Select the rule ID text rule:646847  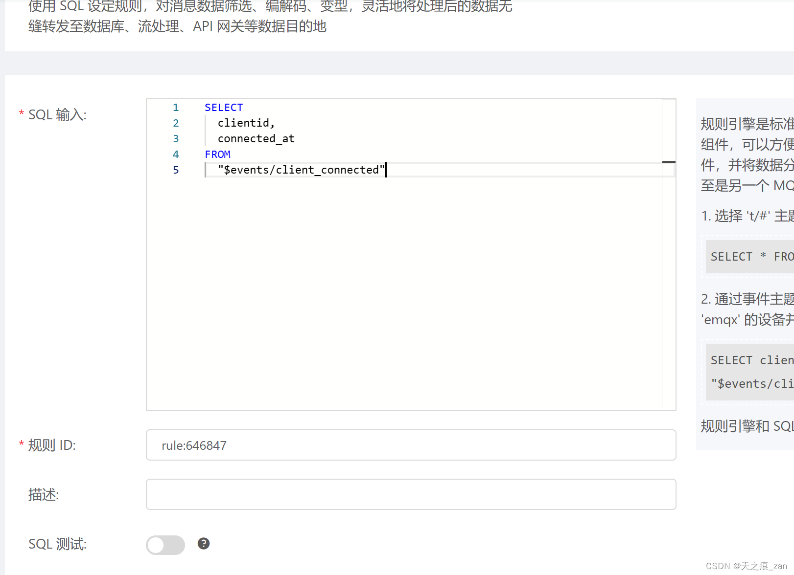coord(194,445)
